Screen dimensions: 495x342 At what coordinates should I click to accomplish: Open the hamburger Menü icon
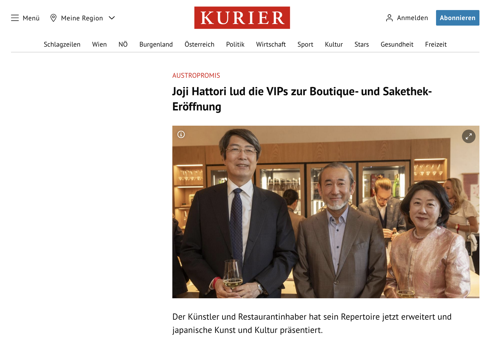[15, 18]
